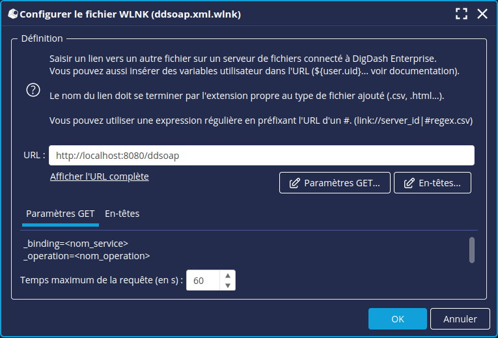Click the pencil icon on "Paramètres GET..."
Image resolution: width=498 pixels, height=338 pixels.
(x=294, y=183)
